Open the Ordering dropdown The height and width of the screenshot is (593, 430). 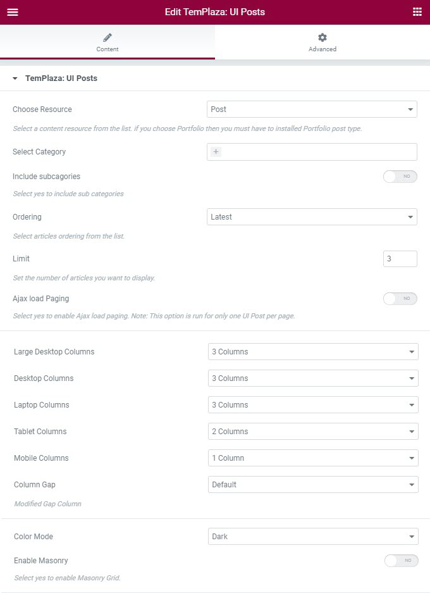coord(312,217)
